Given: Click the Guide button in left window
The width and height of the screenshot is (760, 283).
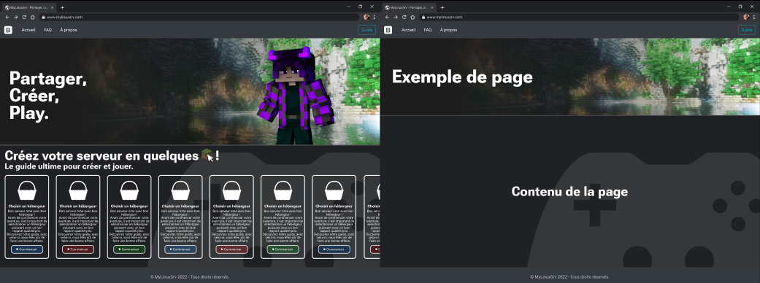Looking at the screenshot, I should pos(367,30).
